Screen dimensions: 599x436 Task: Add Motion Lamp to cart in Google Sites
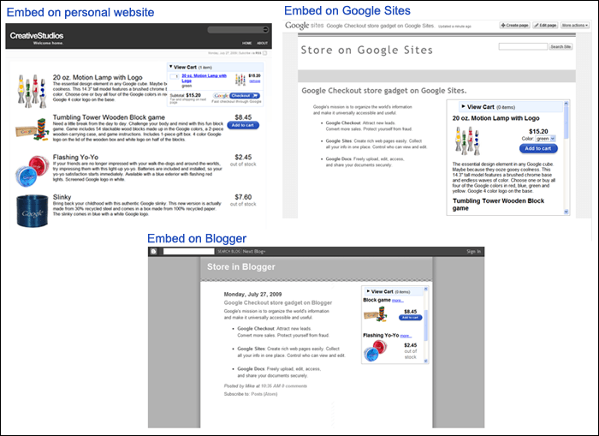click(538, 148)
